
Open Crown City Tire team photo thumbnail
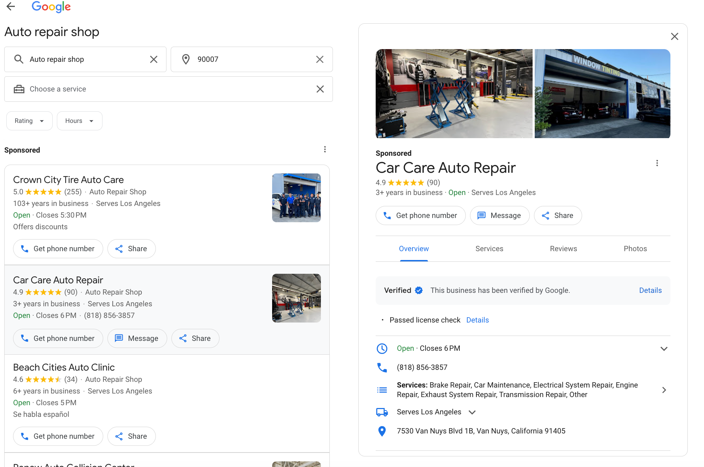tap(297, 198)
